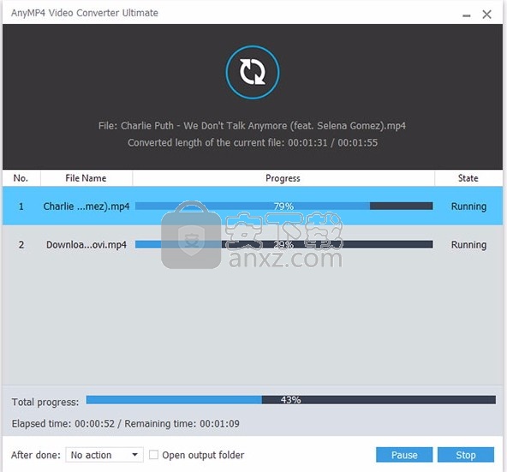Stop the conversion
The height and width of the screenshot is (472, 507).
pyautogui.click(x=466, y=455)
